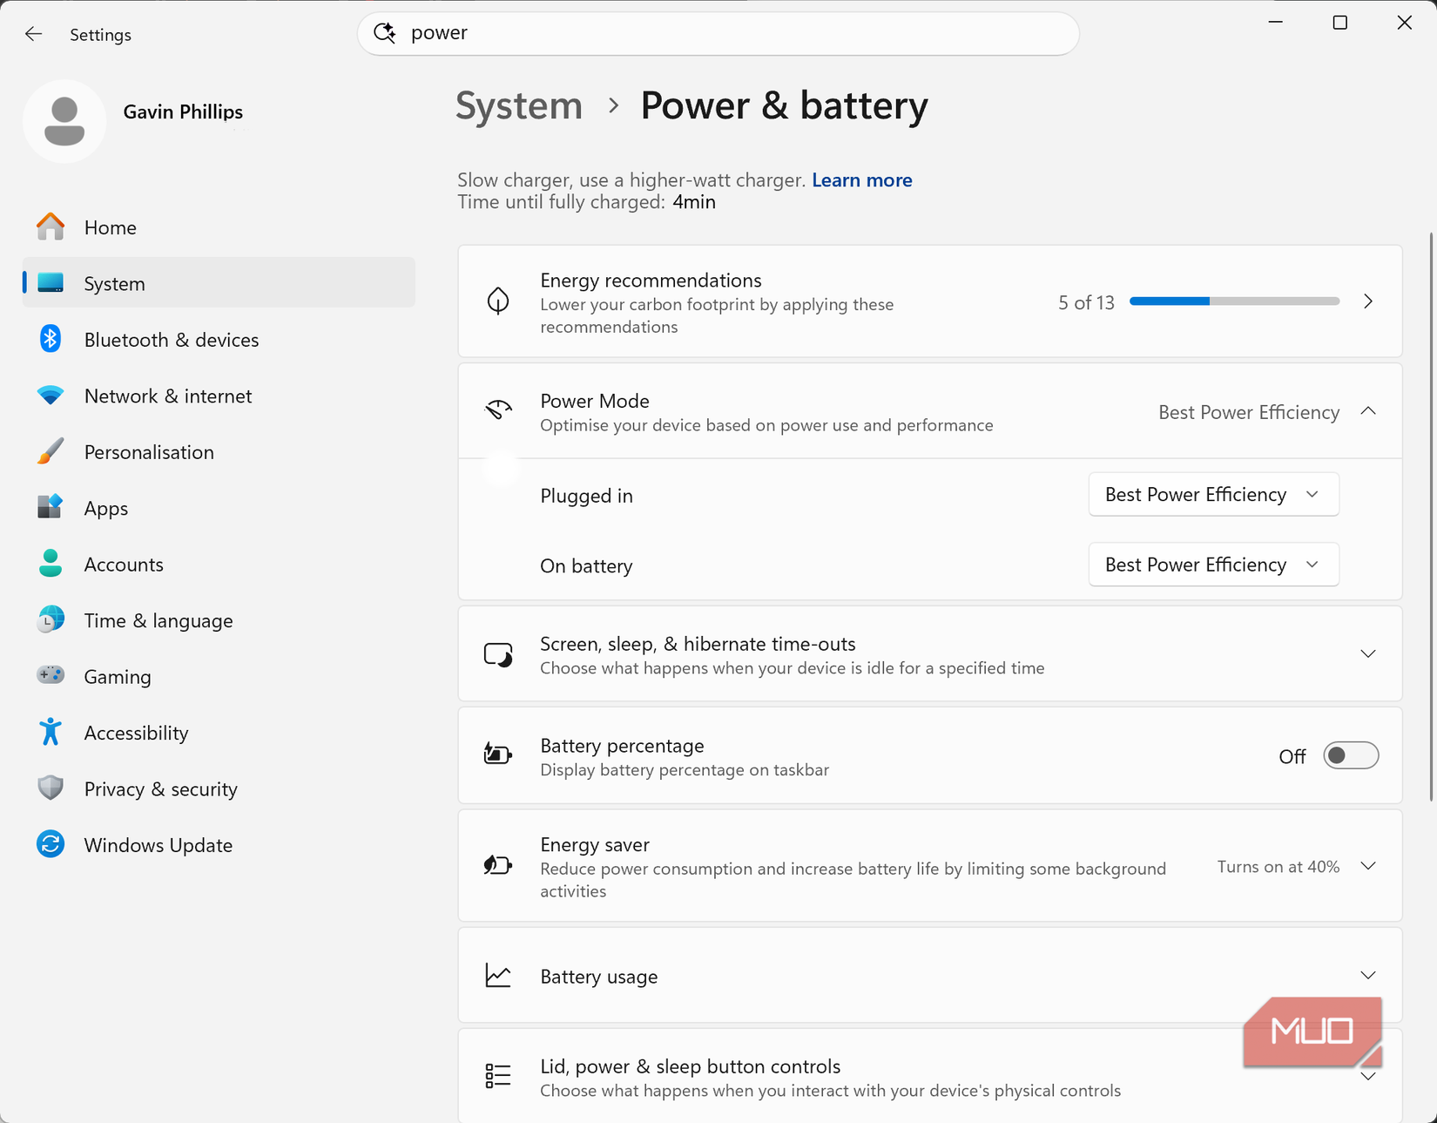Click the Apps icon in sidebar
The width and height of the screenshot is (1437, 1123).
(x=51, y=507)
